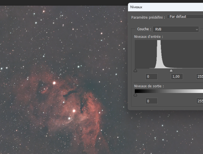Click the 'Niveaux d'entrée :' label
Viewport: 203px width, 154px height.
(149, 37)
